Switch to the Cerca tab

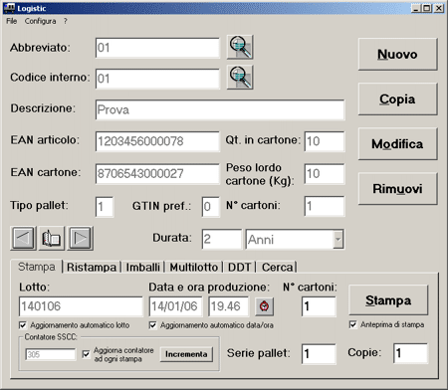click(277, 268)
